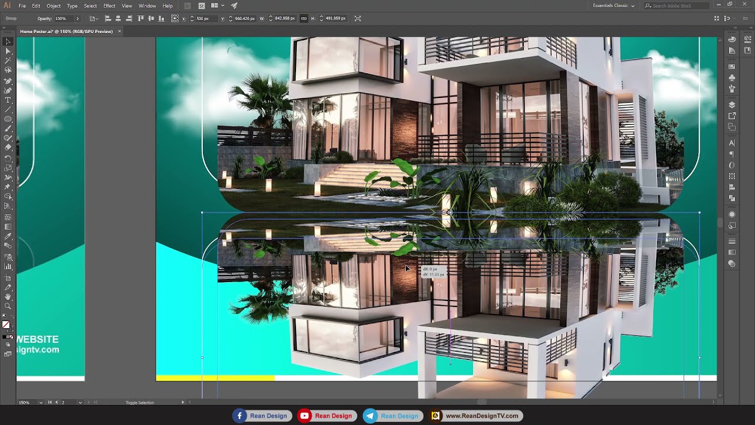
Task: Click horizontal align left button
Action: click(108, 18)
